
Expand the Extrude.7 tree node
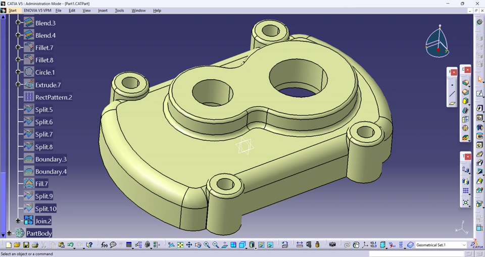(x=18, y=84)
